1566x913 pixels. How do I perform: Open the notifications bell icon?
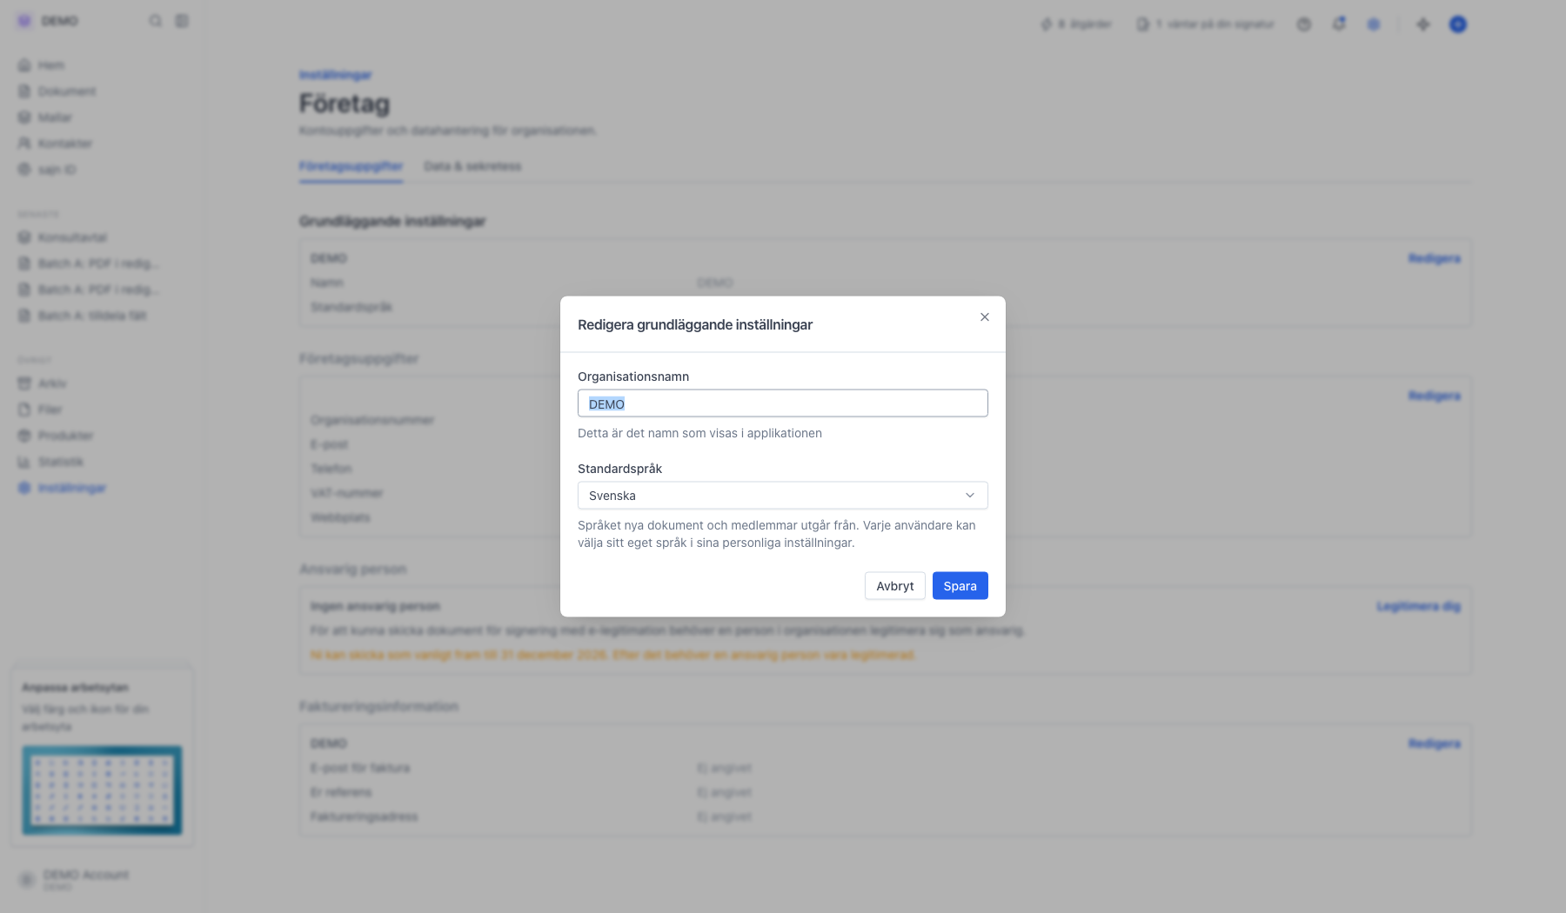pos(1339,24)
